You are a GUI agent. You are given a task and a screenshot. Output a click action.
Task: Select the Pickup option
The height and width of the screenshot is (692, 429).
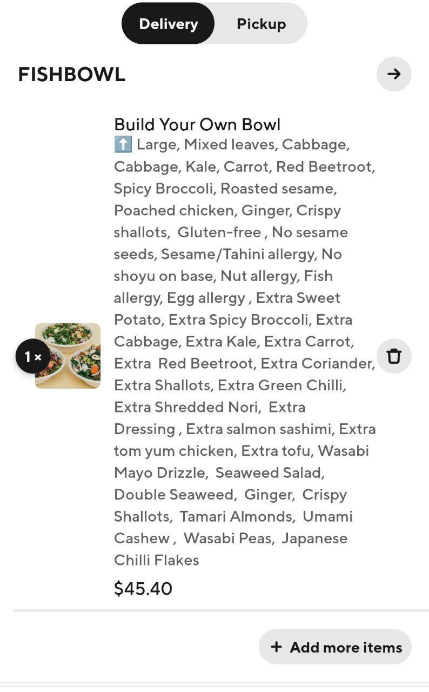(x=261, y=24)
